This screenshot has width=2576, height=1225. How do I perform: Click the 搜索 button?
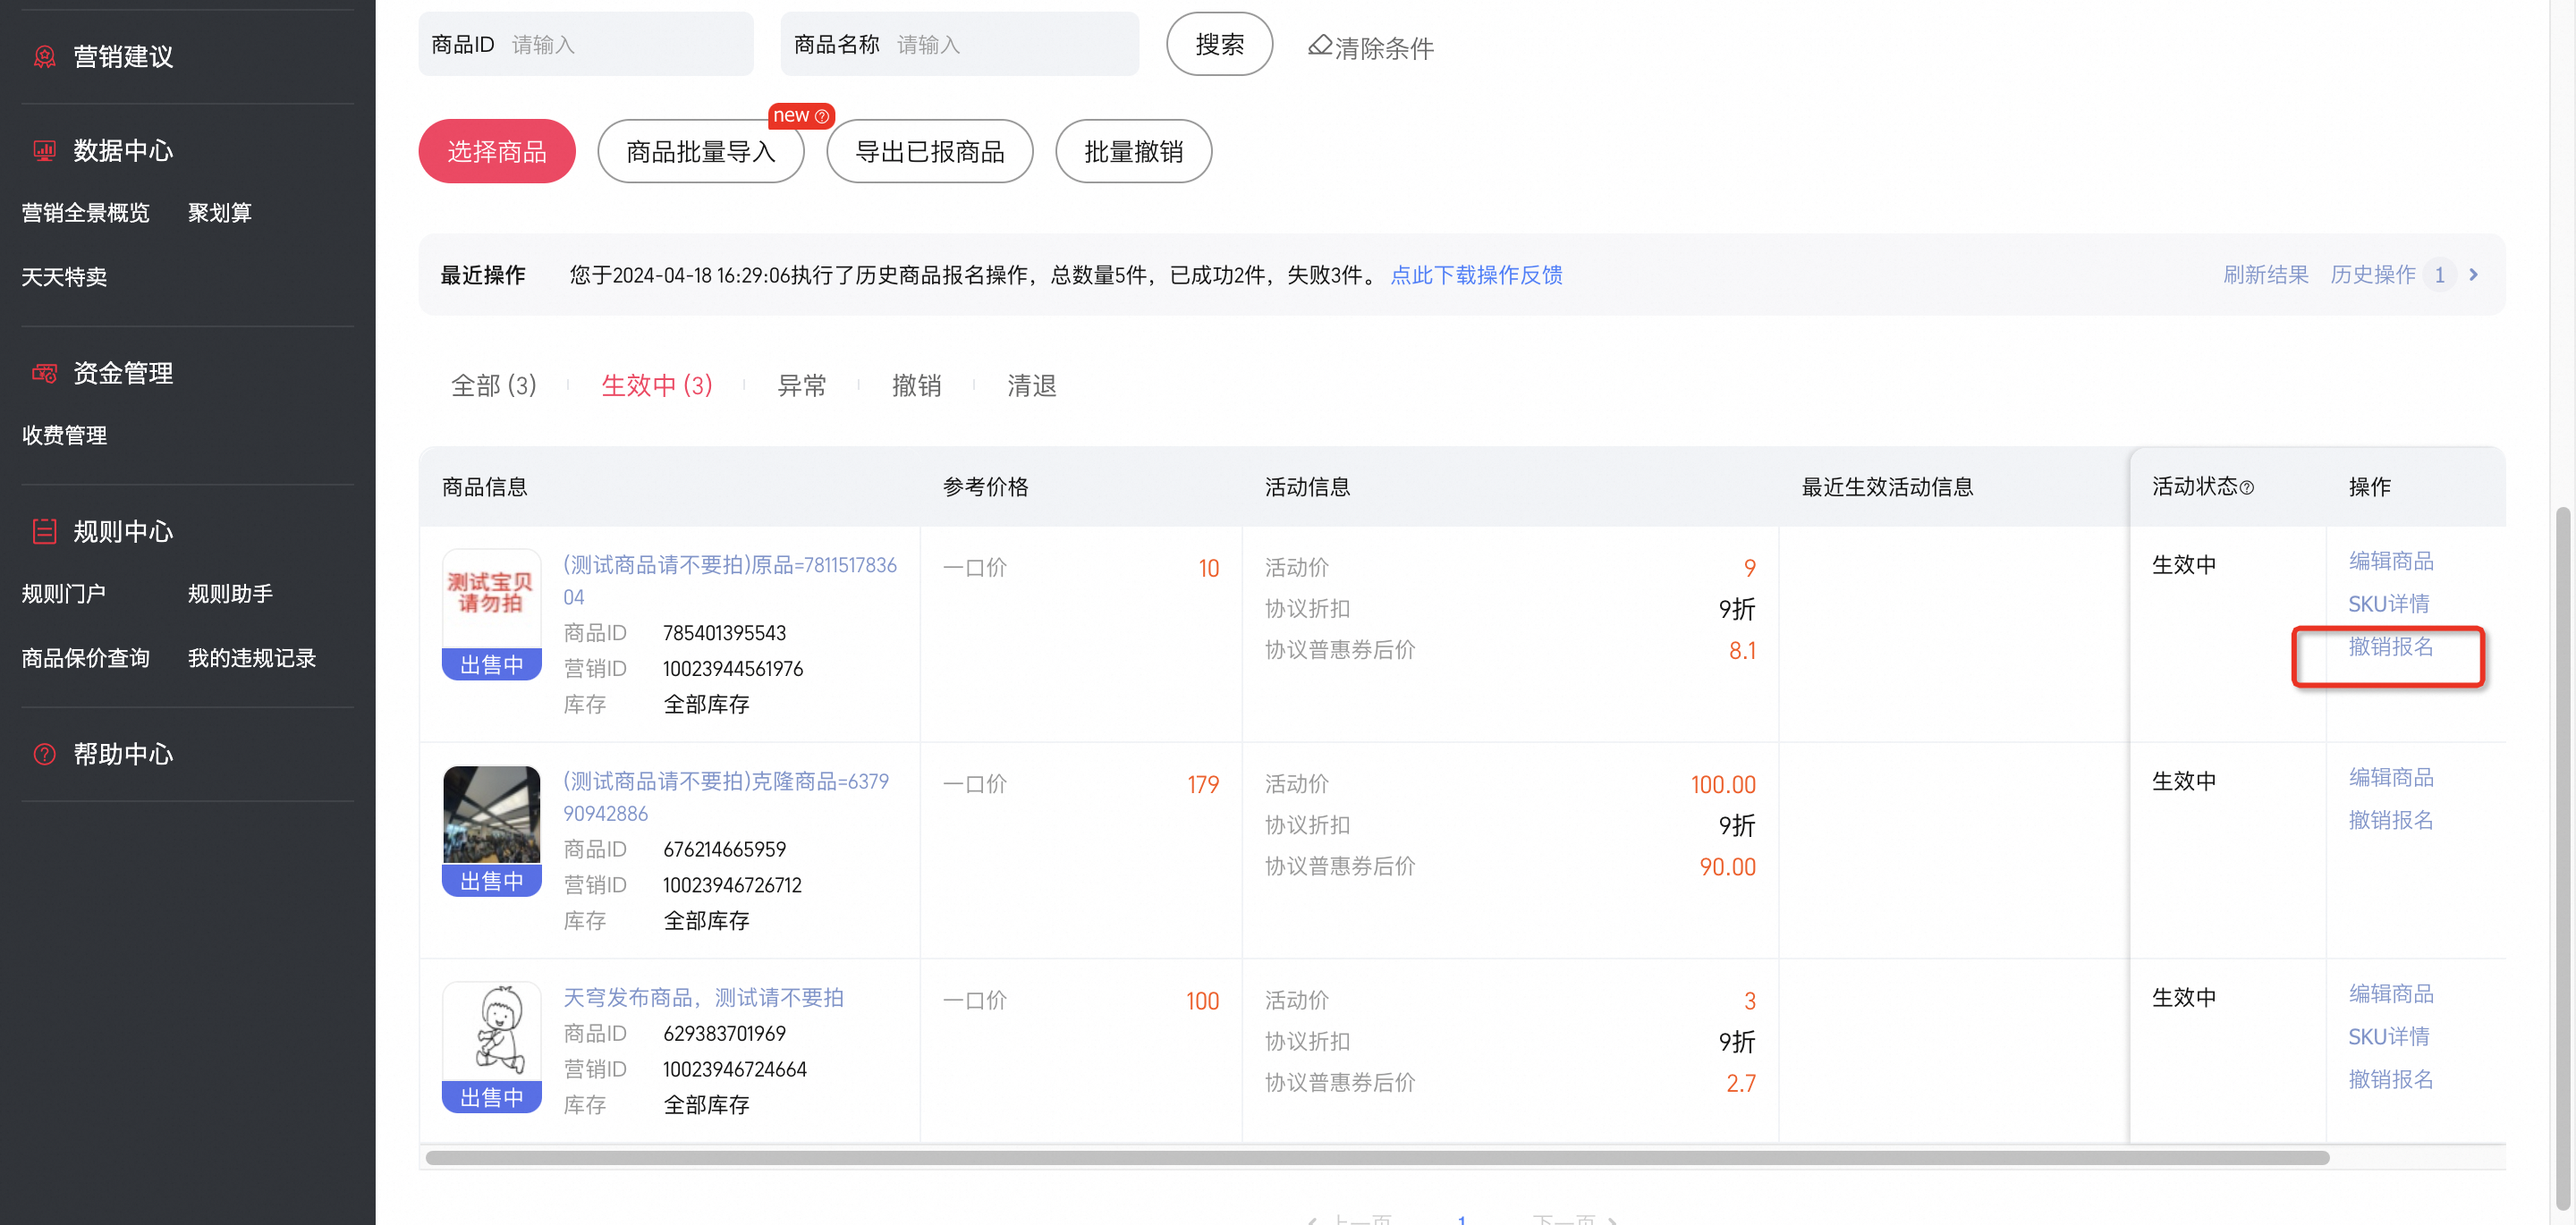click(x=1220, y=45)
